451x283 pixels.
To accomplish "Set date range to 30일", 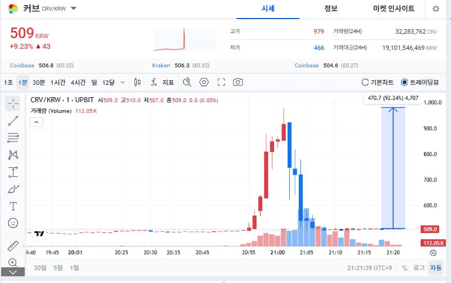I will 40,268.
